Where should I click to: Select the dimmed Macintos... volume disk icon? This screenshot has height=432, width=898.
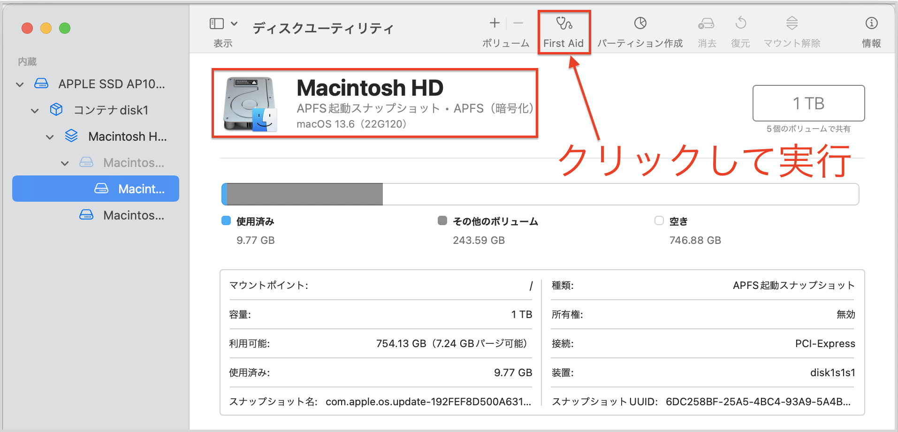(86, 162)
